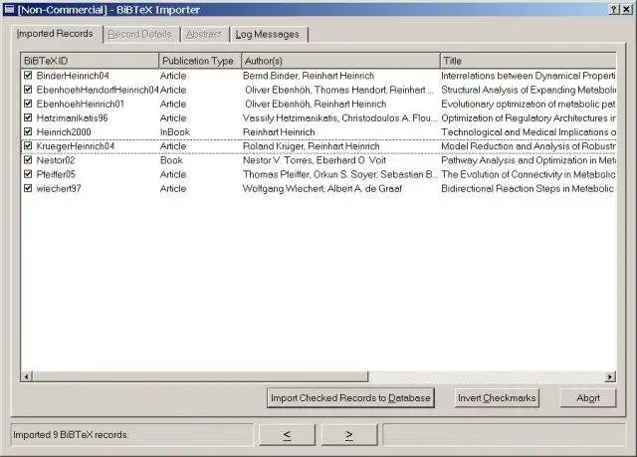
Task: Click author cell Reinhart Heinrich in Heinrich2000 row
Action: click(279, 132)
